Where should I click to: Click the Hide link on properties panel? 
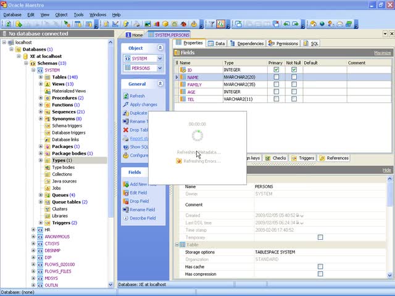tap(387, 170)
